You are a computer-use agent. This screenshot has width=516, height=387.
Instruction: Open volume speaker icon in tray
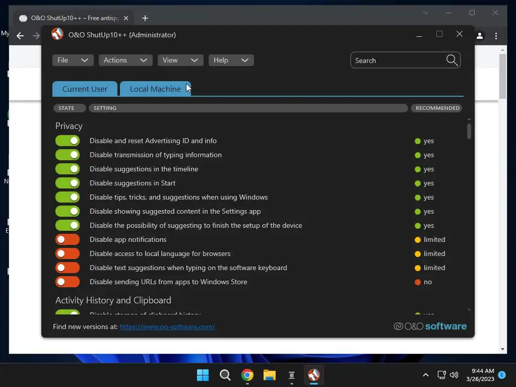(454, 375)
